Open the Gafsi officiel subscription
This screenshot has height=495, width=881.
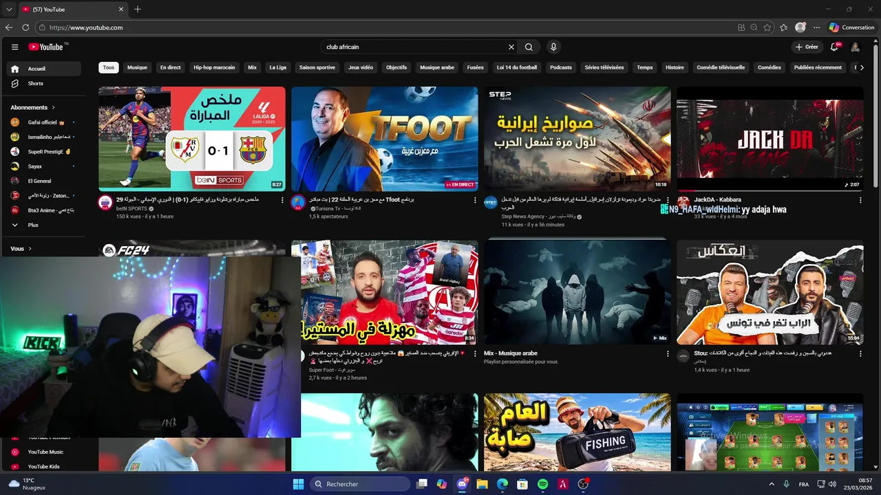[x=44, y=122]
